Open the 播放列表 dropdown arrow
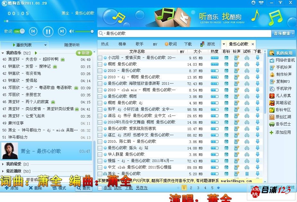Screen dimensions: 297x202 pyautogui.click(x=45, y=45)
